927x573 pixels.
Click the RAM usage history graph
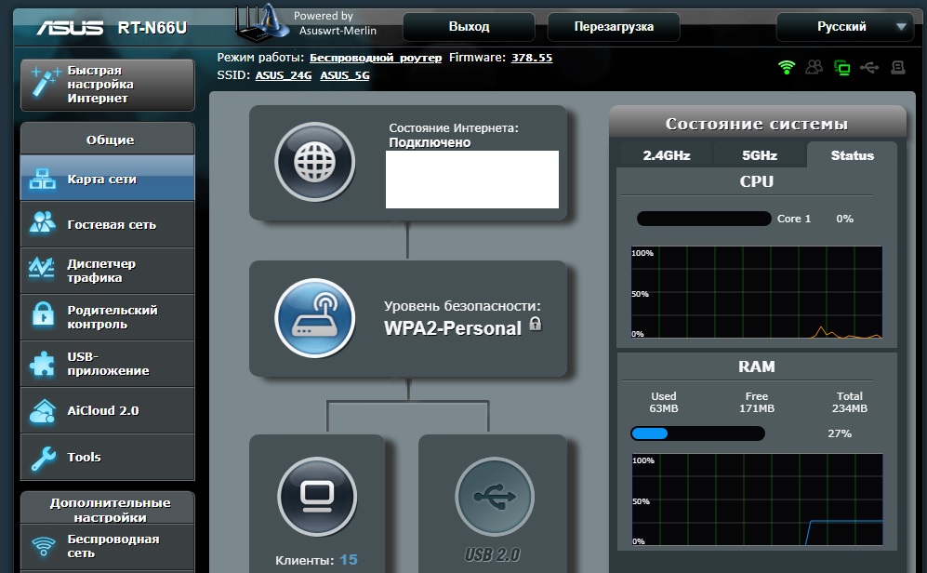point(757,500)
